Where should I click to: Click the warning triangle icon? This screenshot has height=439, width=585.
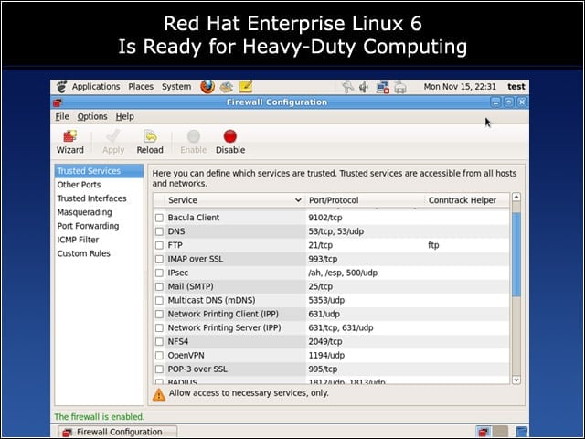(159, 394)
